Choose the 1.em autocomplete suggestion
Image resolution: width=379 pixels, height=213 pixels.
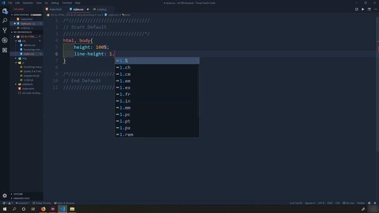pyautogui.click(x=157, y=81)
